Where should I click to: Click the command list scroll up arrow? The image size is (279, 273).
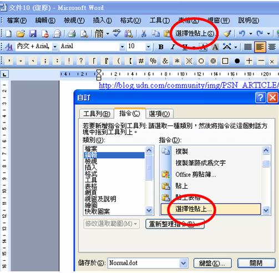(x=266, y=150)
